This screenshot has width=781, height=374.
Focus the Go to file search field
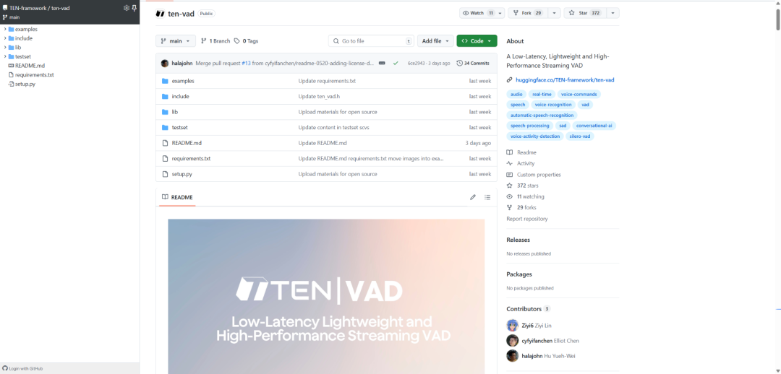(x=371, y=40)
